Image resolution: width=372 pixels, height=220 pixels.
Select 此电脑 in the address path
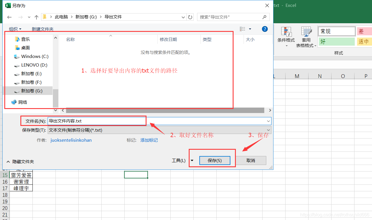point(61,17)
